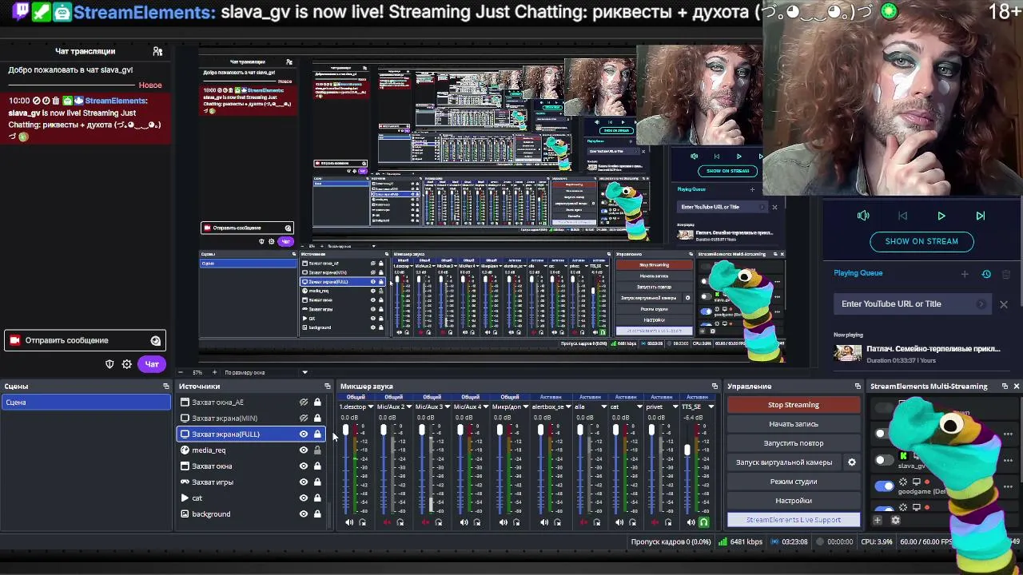This screenshot has height=575, width=1023.
Task: Open the goodgame destination three-dot menu
Action: pyautogui.click(x=1009, y=486)
